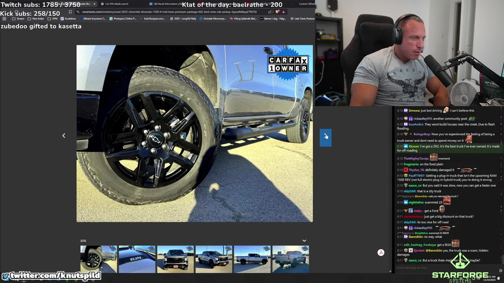
Task: Click username edit_hashtag_freekaya in chat
Action: [420, 245]
